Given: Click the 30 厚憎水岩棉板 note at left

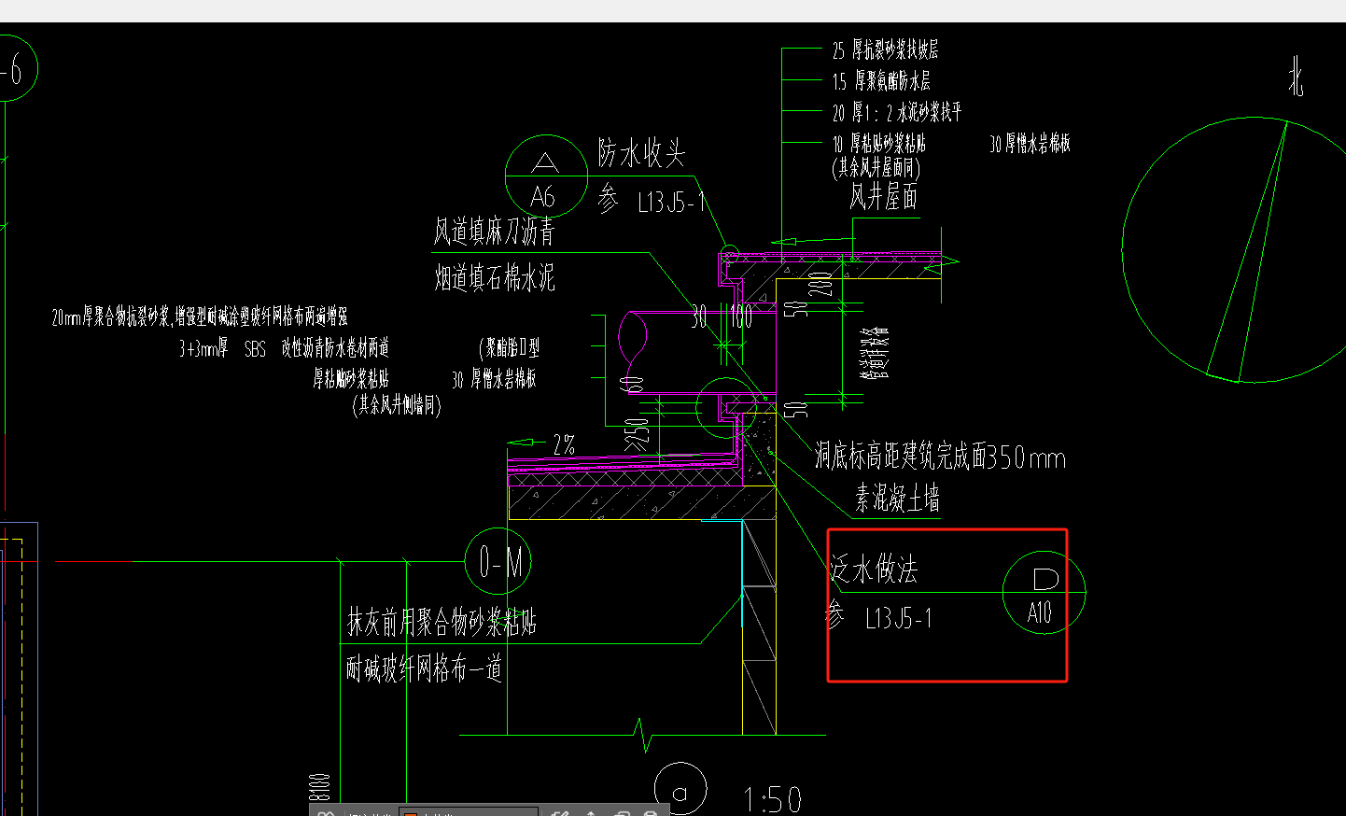Looking at the screenshot, I should point(494,379).
